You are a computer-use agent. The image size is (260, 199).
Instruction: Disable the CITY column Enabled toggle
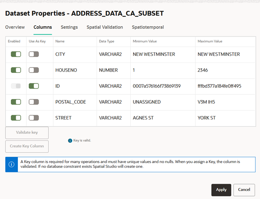[16, 55]
